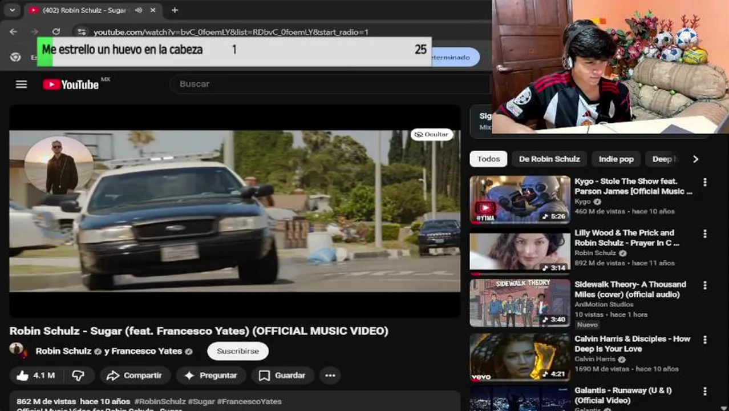The width and height of the screenshot is (729, 411).
Task: Save video with the Guardar button
Action: [x=282, y=376]
